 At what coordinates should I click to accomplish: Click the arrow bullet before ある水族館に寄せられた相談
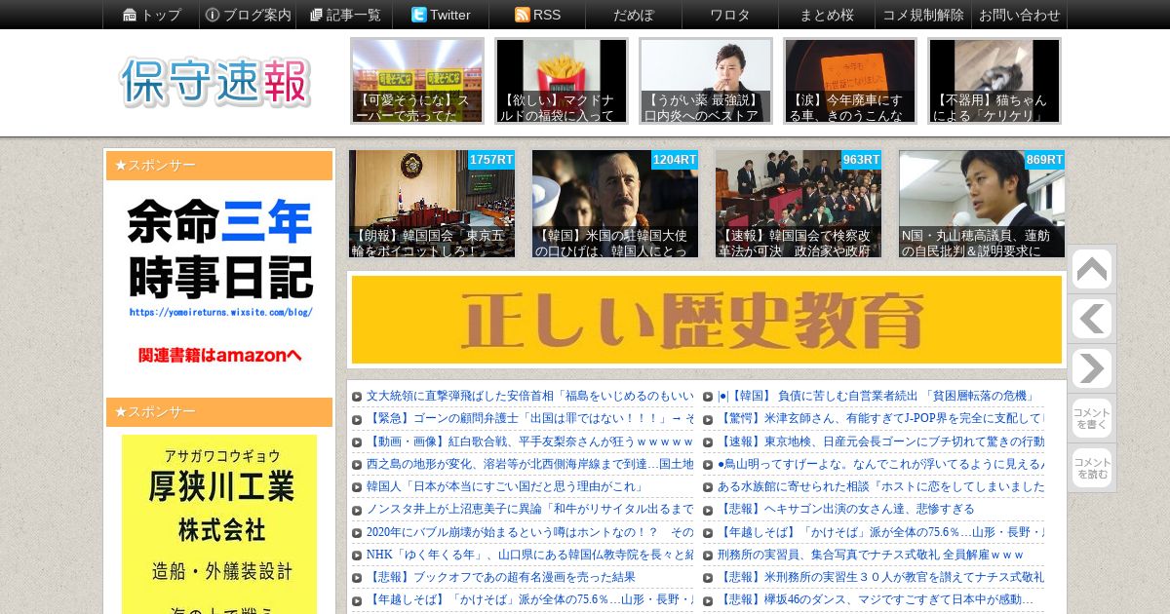tap(708, 487)
